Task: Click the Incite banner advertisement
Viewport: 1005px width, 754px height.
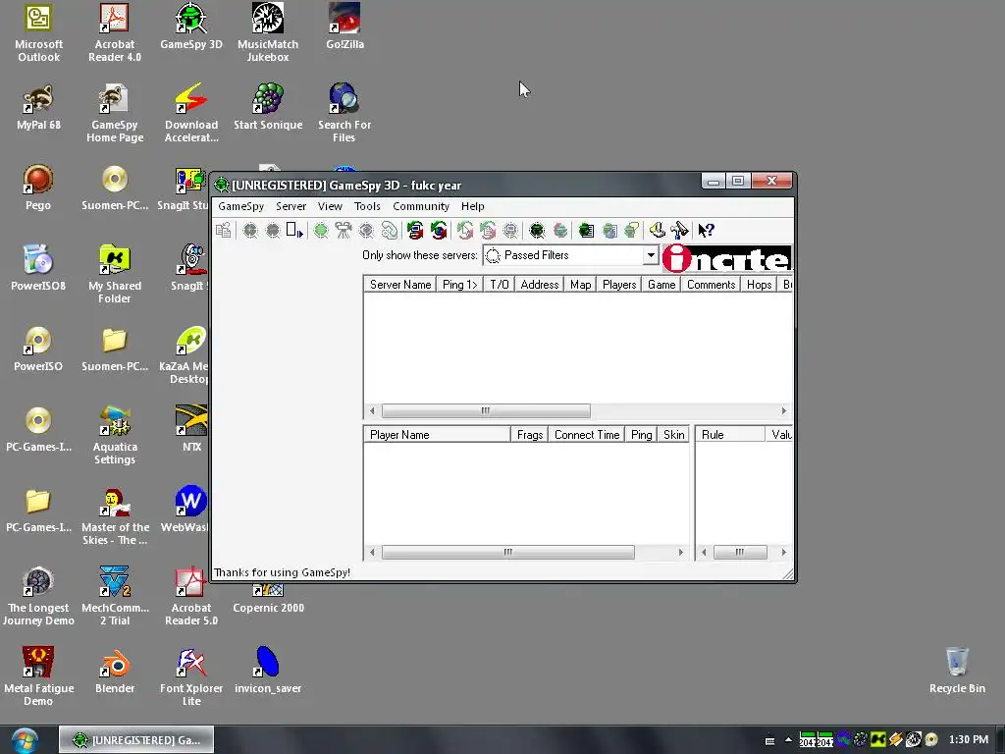Action: pyautogui.click(x=727, y=258)
